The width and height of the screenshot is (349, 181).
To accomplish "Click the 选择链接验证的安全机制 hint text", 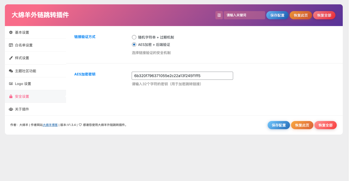I will (151, 53).
